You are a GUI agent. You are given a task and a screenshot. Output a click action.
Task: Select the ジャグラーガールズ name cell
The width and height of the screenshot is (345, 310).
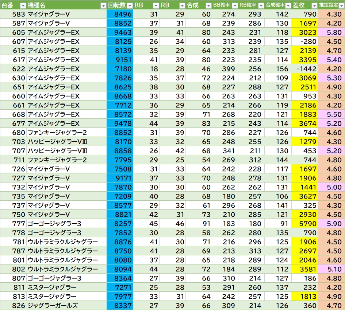67,306
